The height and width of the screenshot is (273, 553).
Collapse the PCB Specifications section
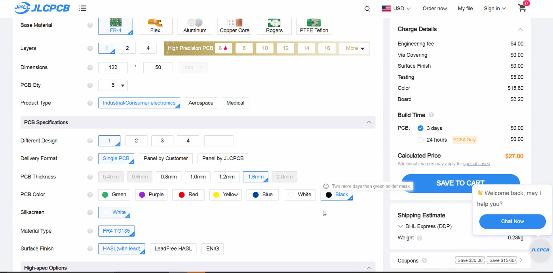pyautogui.click(x=369, y=122)
